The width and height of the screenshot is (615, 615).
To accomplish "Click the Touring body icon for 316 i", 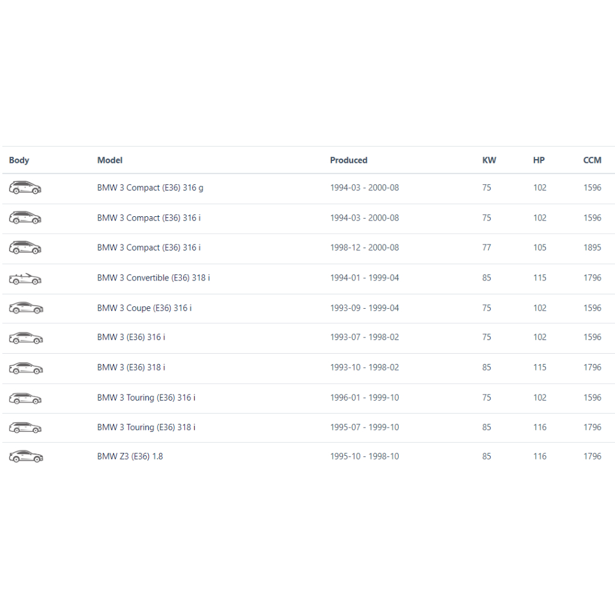I will [x=25, y=398].
